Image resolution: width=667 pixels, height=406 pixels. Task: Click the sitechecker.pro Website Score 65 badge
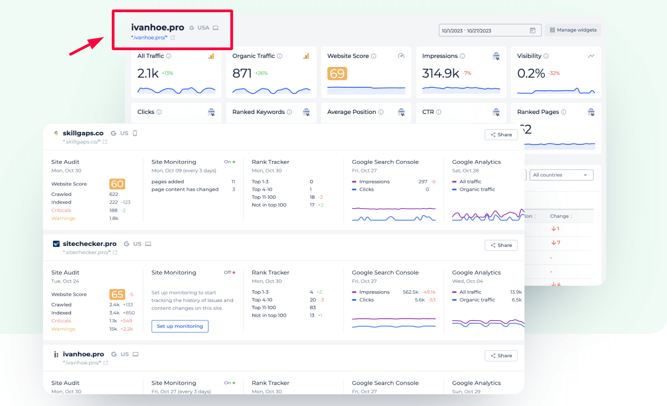pyautogui.click(x=117, y=295)
